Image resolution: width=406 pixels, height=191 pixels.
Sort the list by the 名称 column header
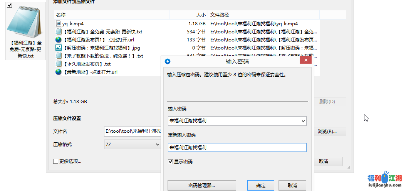[x=112, y=15]
